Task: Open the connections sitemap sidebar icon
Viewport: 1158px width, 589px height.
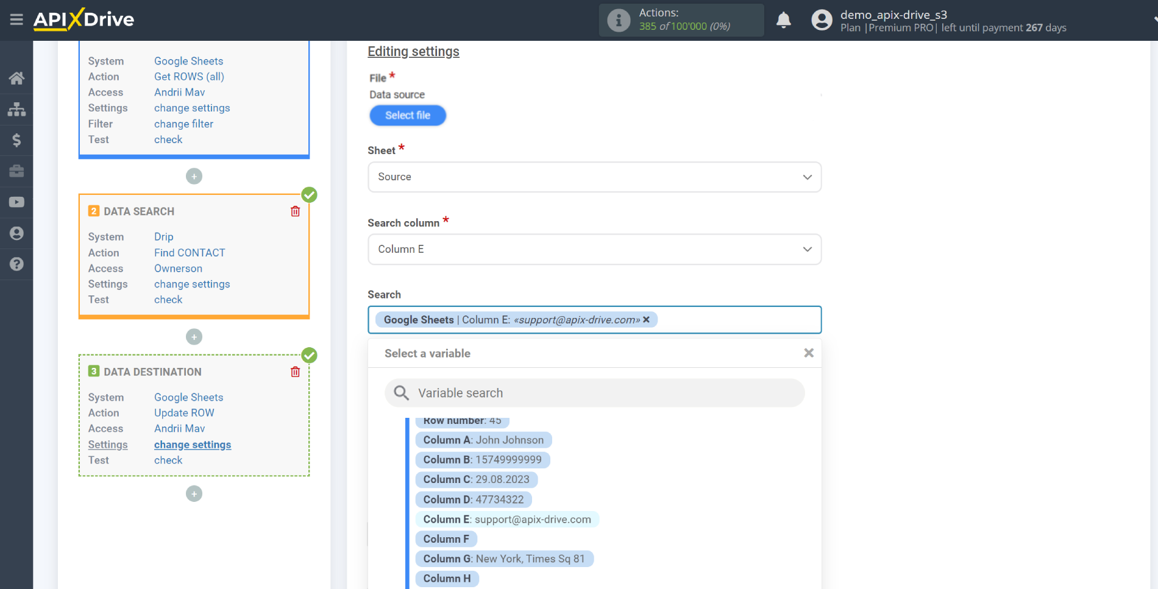Action: tap(16, 109)
